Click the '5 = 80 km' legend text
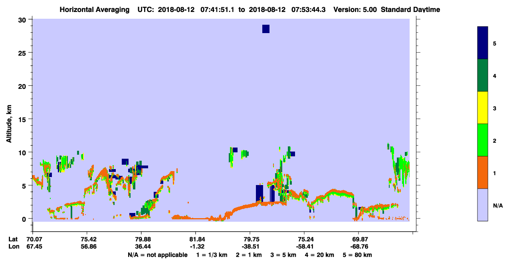Image resolution: width=519 pixels, height=266 pixels. point(357,255)
